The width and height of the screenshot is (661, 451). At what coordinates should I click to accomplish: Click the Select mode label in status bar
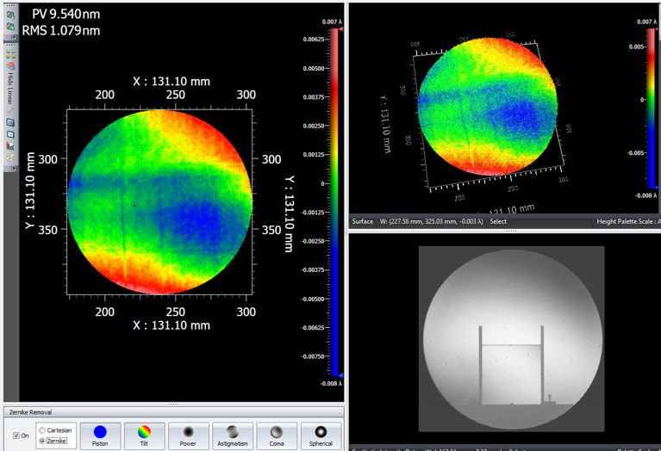498,221
